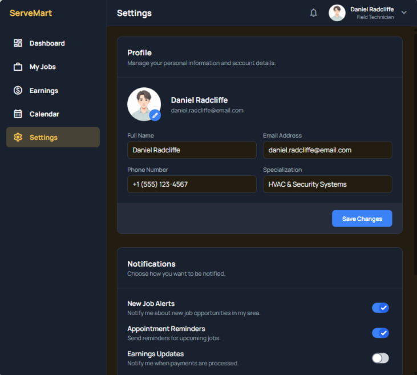
Task: Enable Earnings Updates toggle
Action: [380, 358]
